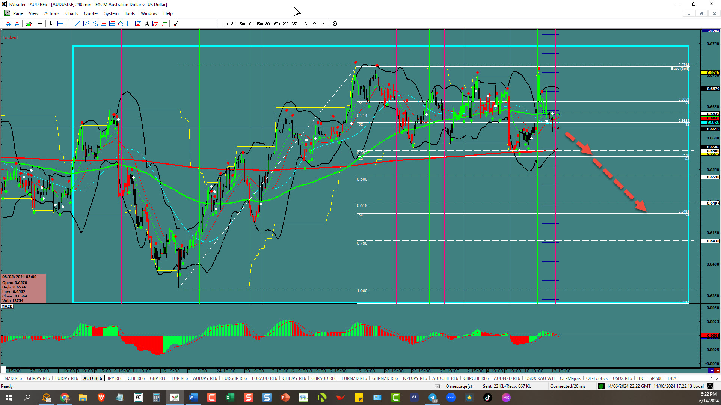The height and width of the screenshot is (405, 721).
Task: Select the Fibonacci retracement tool
Action: (x=103, y=24)
